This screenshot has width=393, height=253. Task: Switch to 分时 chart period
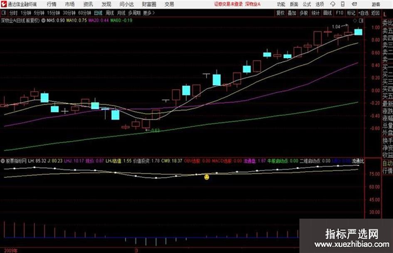pyautogui.click(x=13, y=13)
